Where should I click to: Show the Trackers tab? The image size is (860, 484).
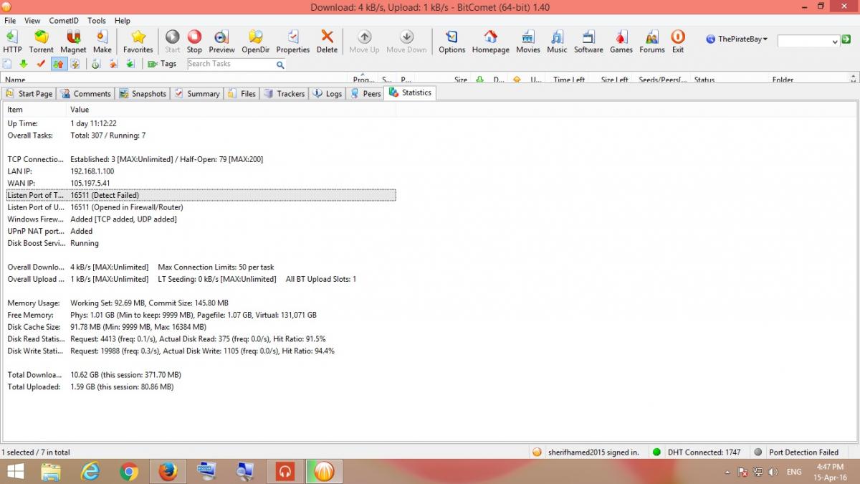(284, 93)
